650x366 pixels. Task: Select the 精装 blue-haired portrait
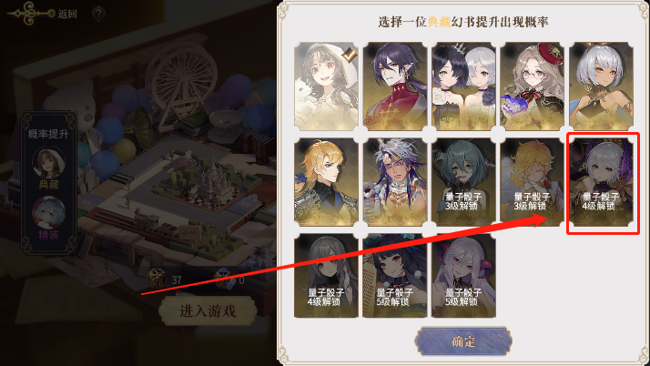click(49, 213)
